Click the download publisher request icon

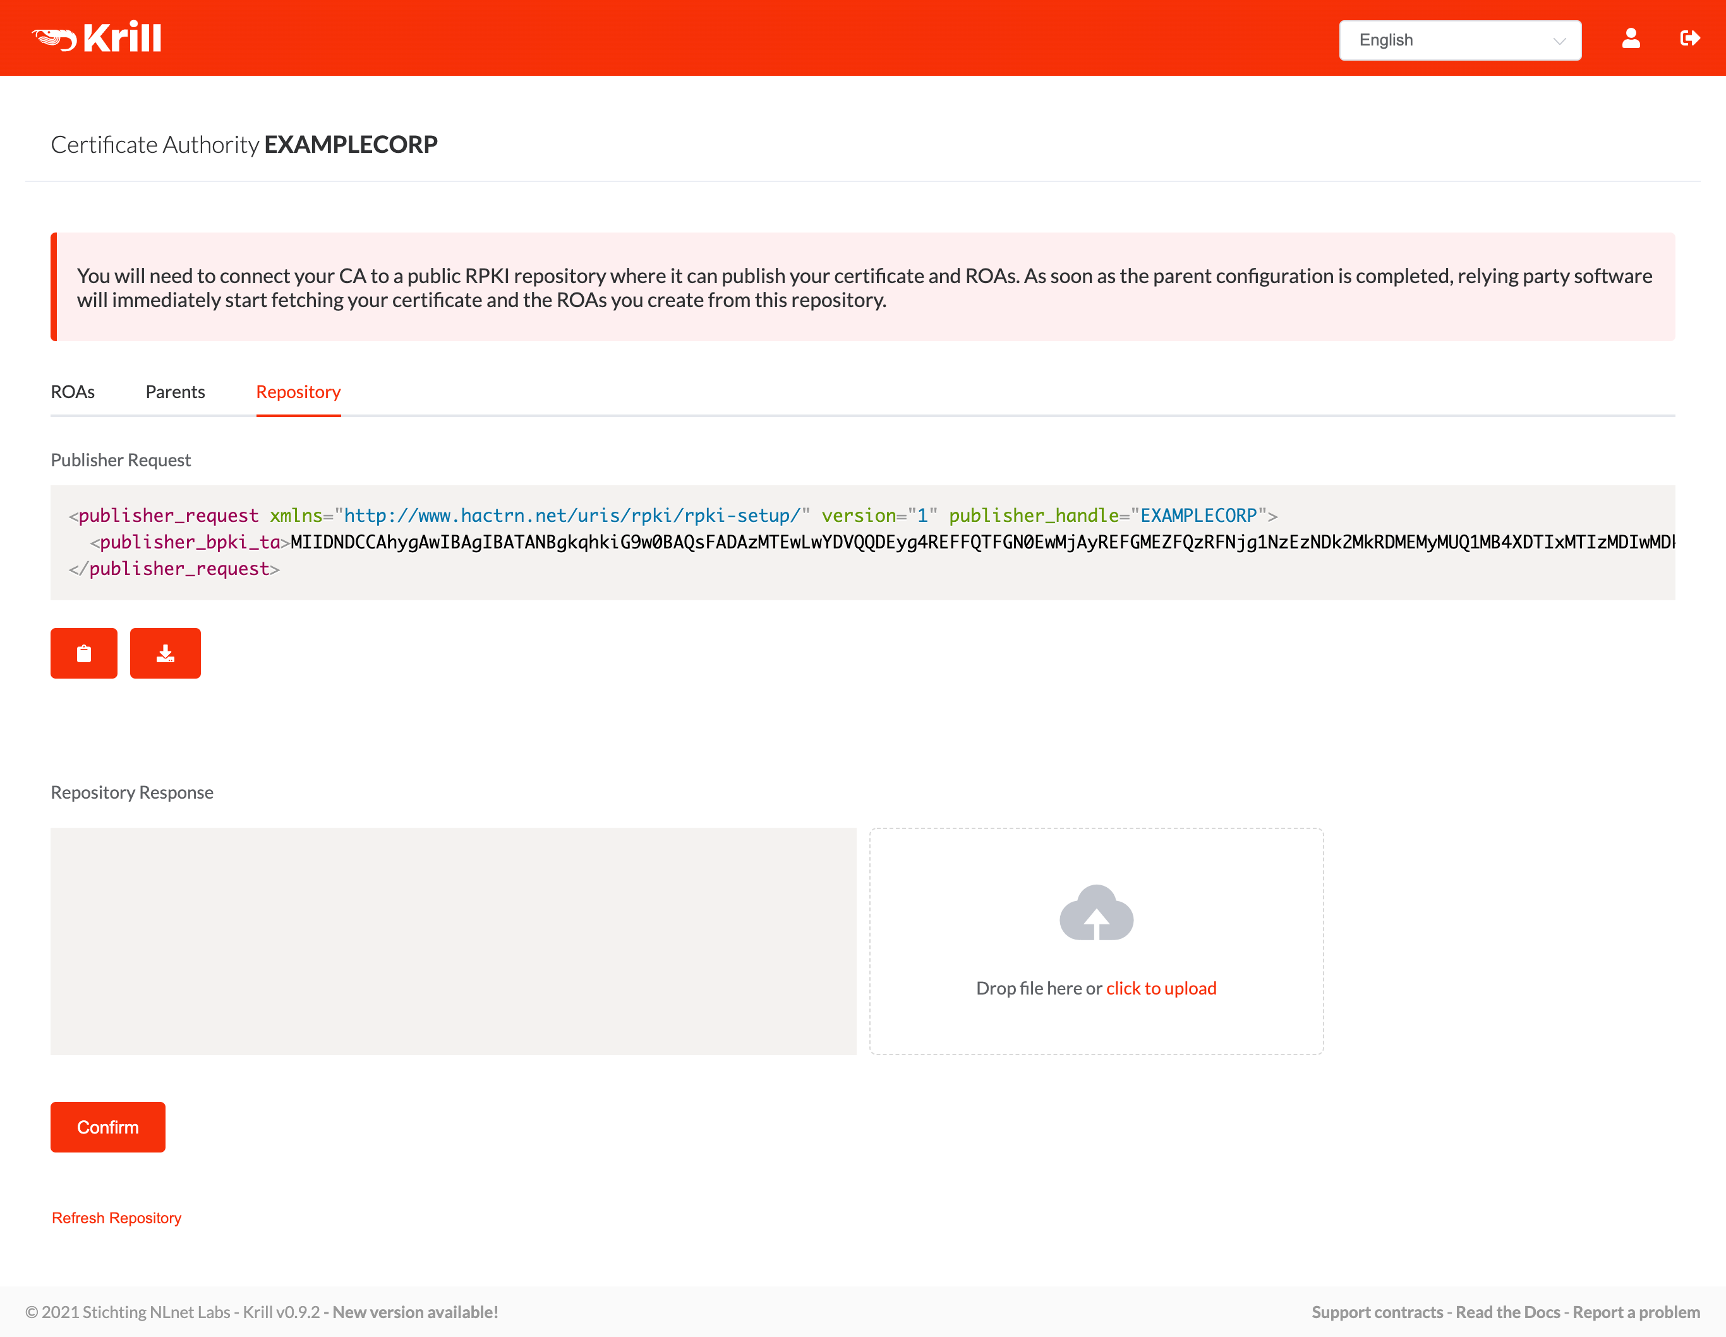(x=166, y=651)
